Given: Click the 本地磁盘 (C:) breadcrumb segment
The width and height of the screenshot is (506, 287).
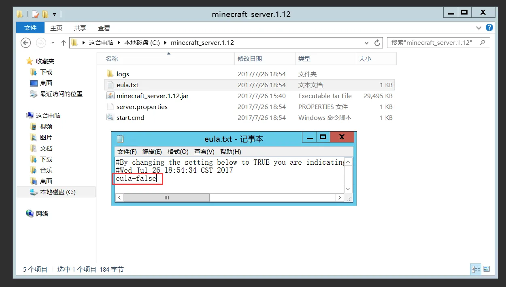Looking at the screenshot, I should click(142, 42).
